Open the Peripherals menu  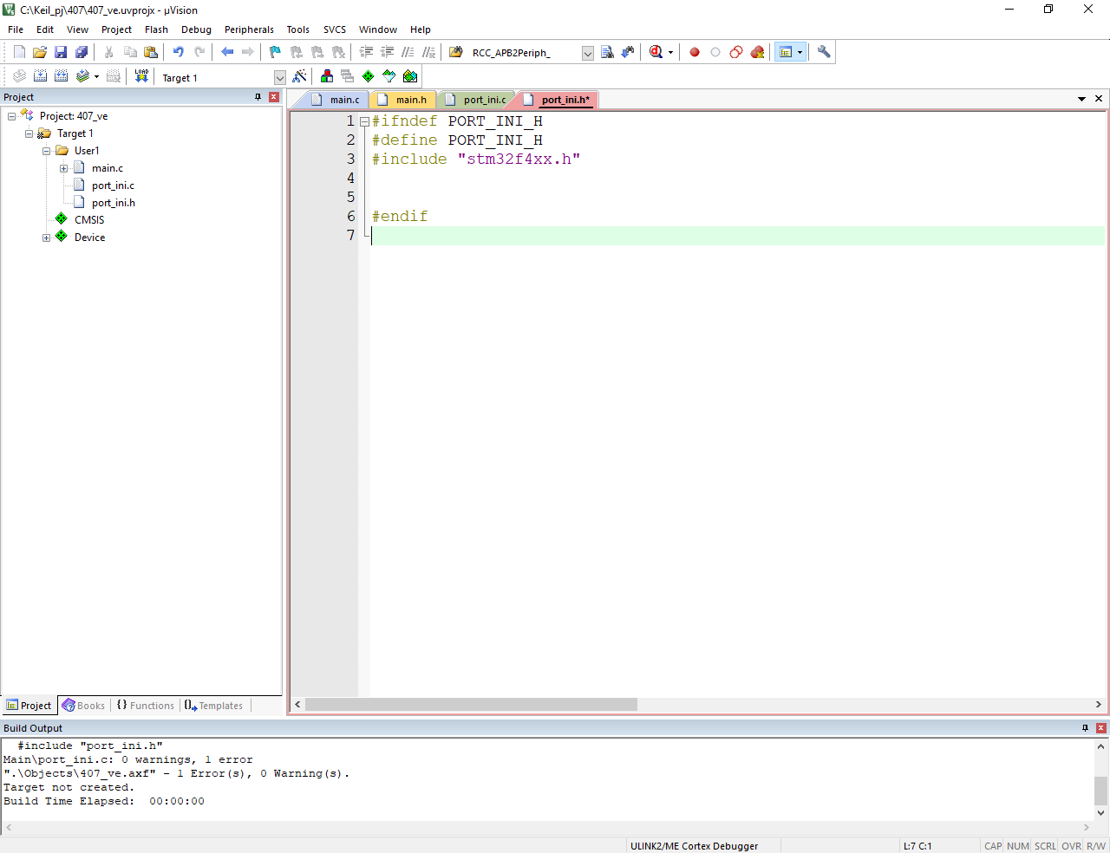pos(249,29)
